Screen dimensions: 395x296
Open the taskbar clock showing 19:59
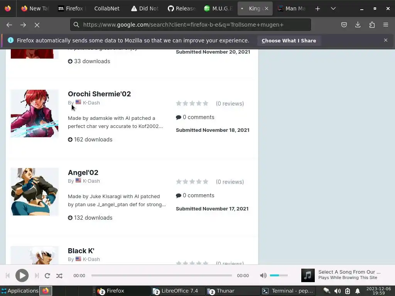(379, 291)
